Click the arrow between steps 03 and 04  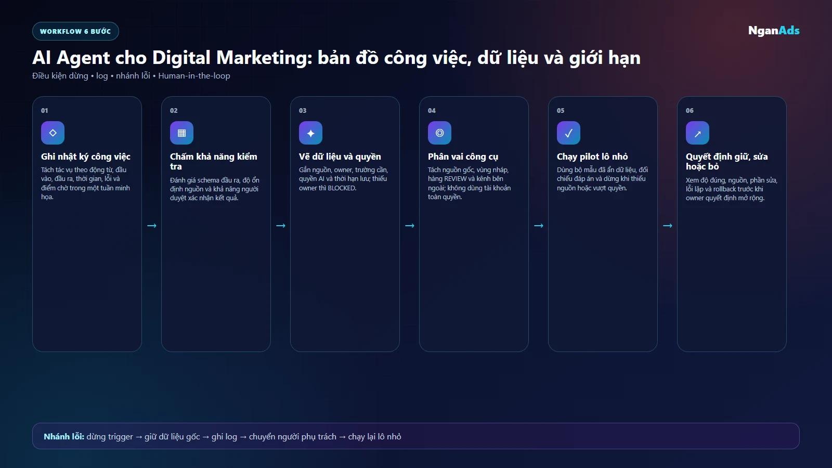coord(410,226)
